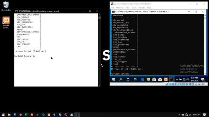Open File Explorer on host taskbar
The width and height of the screenshot is (209, 117).
pos(9,115)
